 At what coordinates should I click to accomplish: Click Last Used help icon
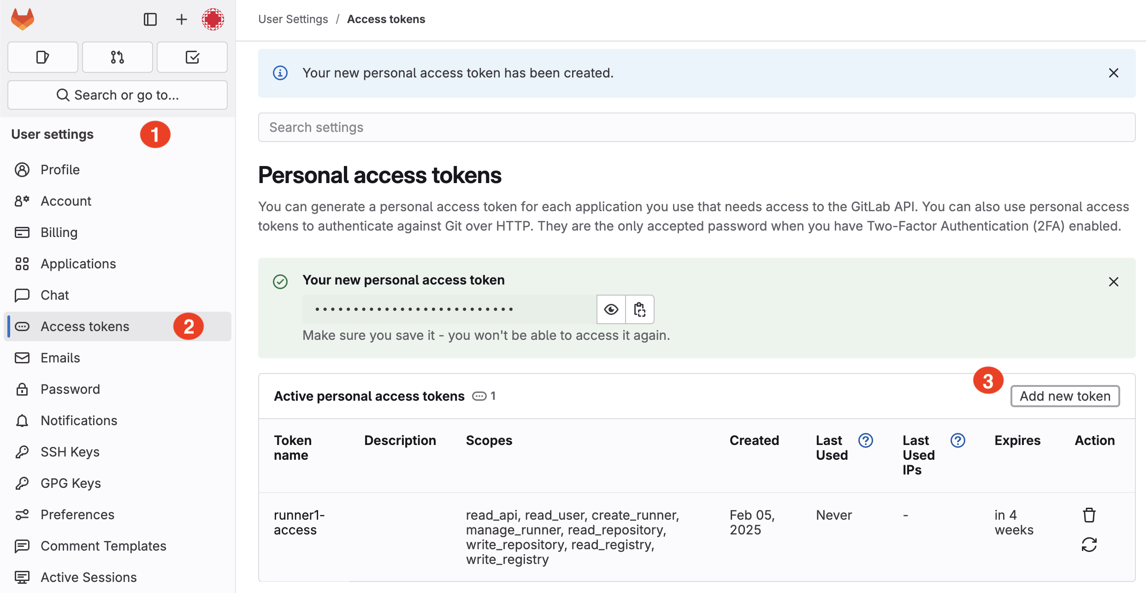coord(866,440)
